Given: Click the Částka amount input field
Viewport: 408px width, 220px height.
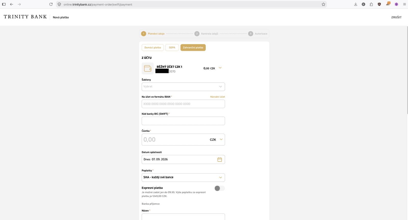Looking at the screenshot, I should (175, 140).
